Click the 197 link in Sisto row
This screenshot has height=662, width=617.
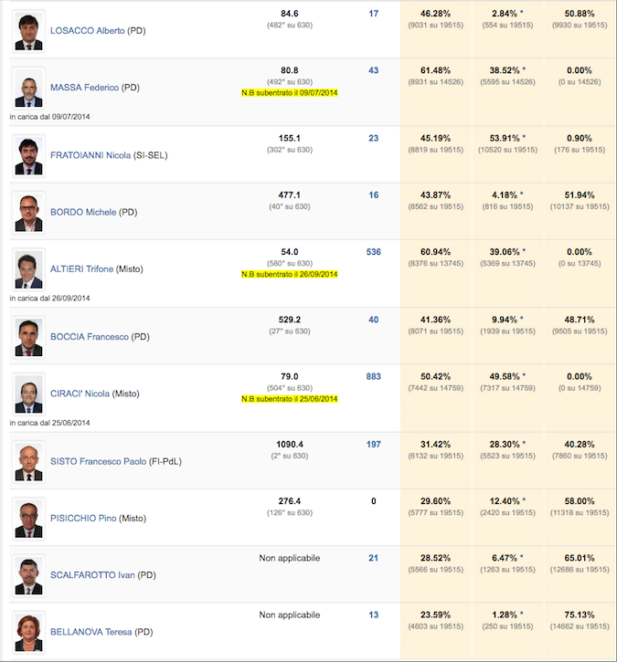pos(374,445)
